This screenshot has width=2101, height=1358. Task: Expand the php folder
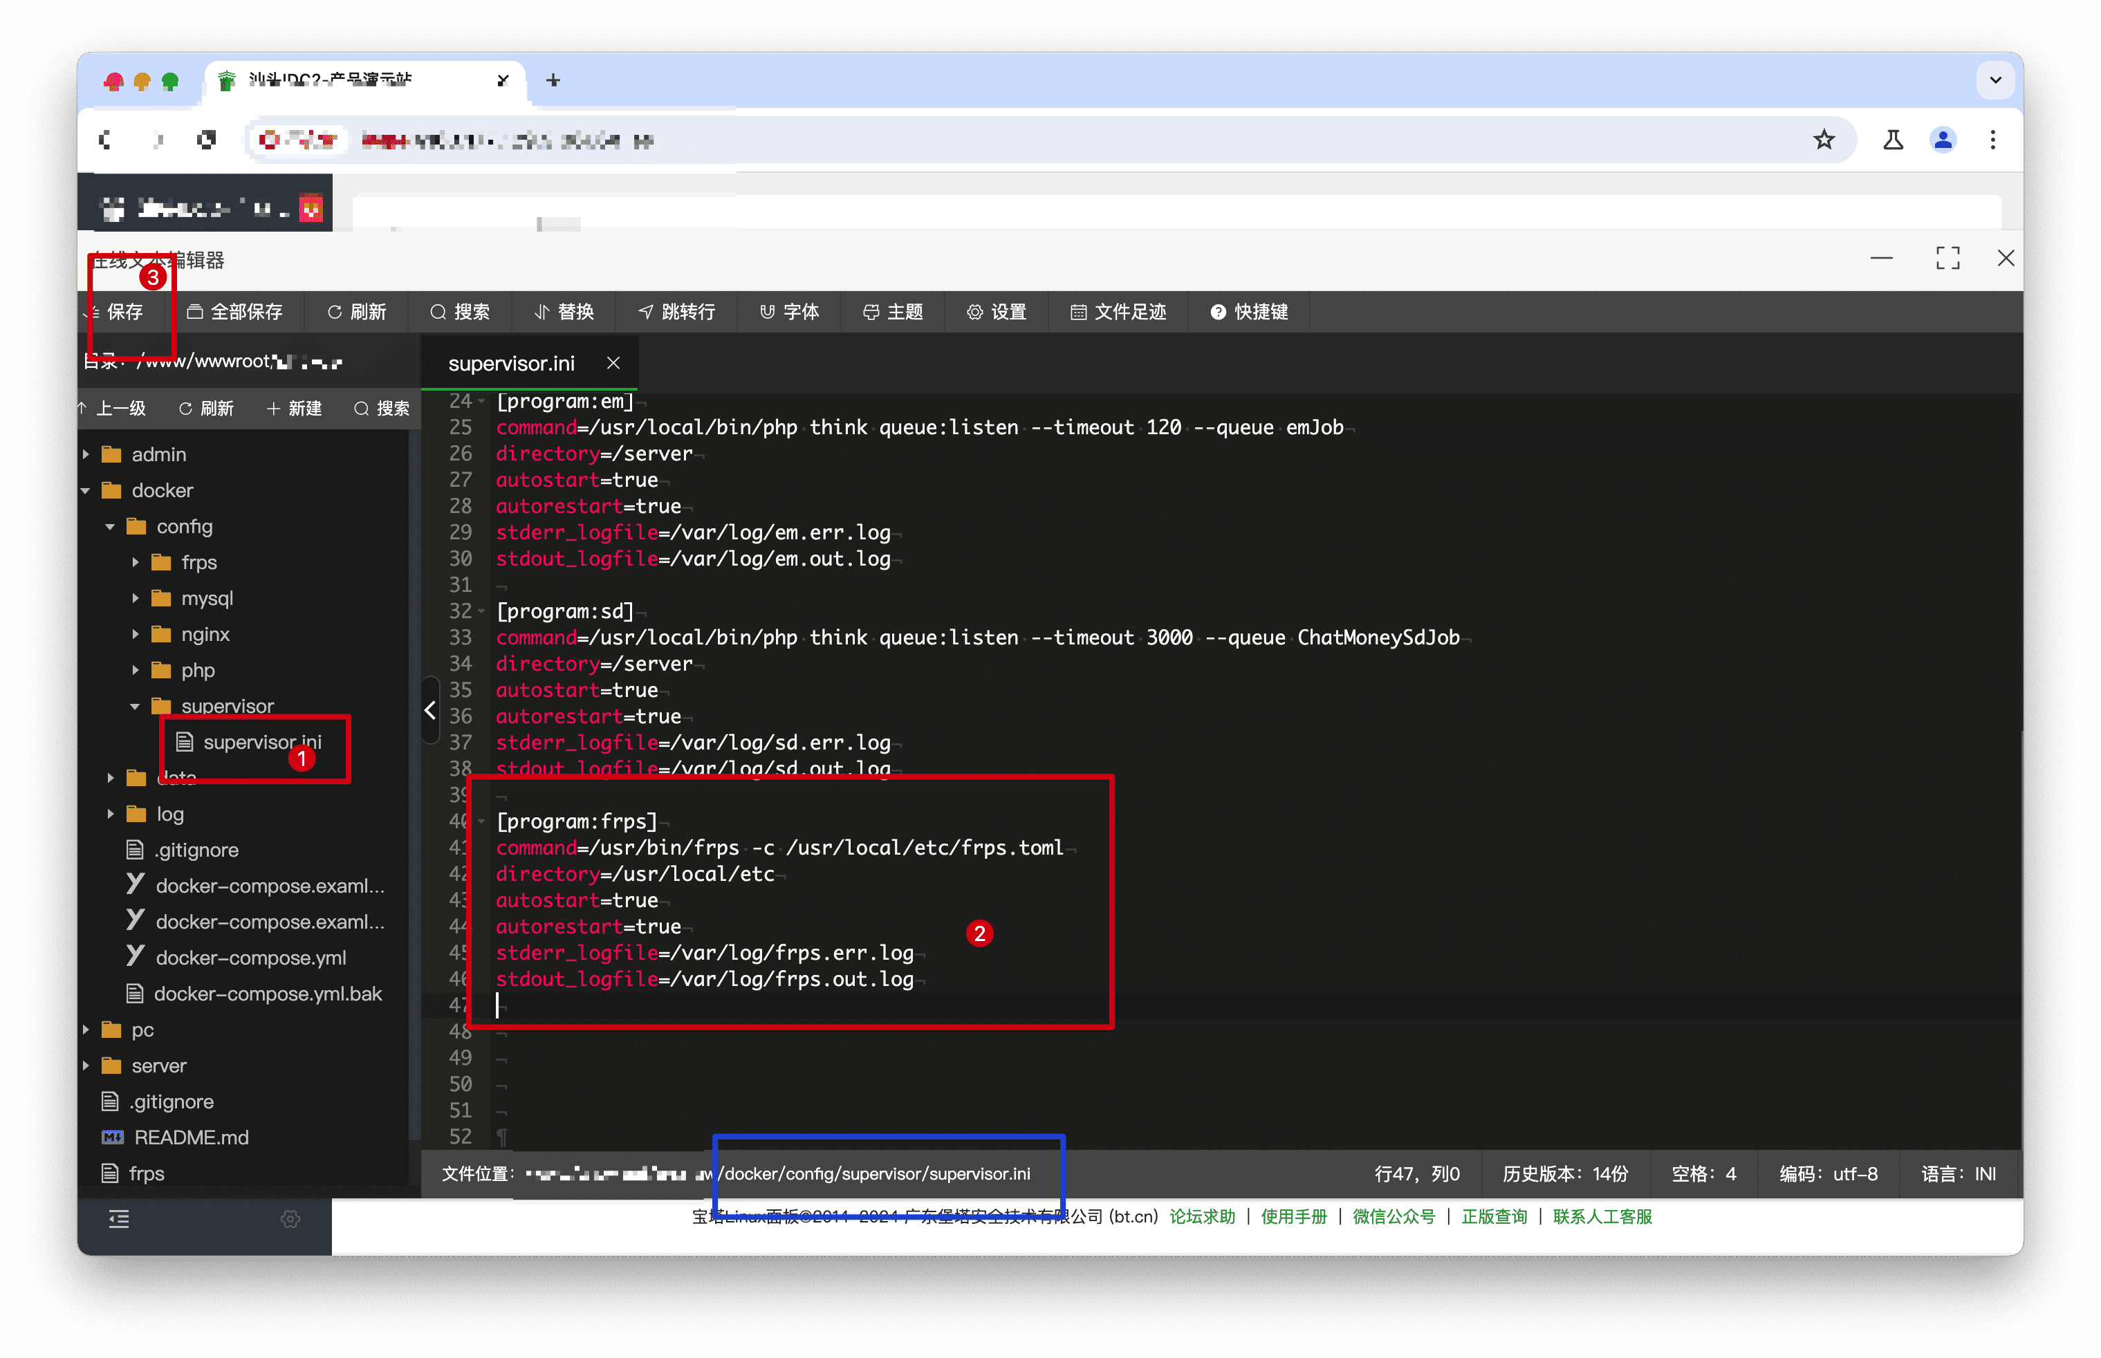pos(135,671)
